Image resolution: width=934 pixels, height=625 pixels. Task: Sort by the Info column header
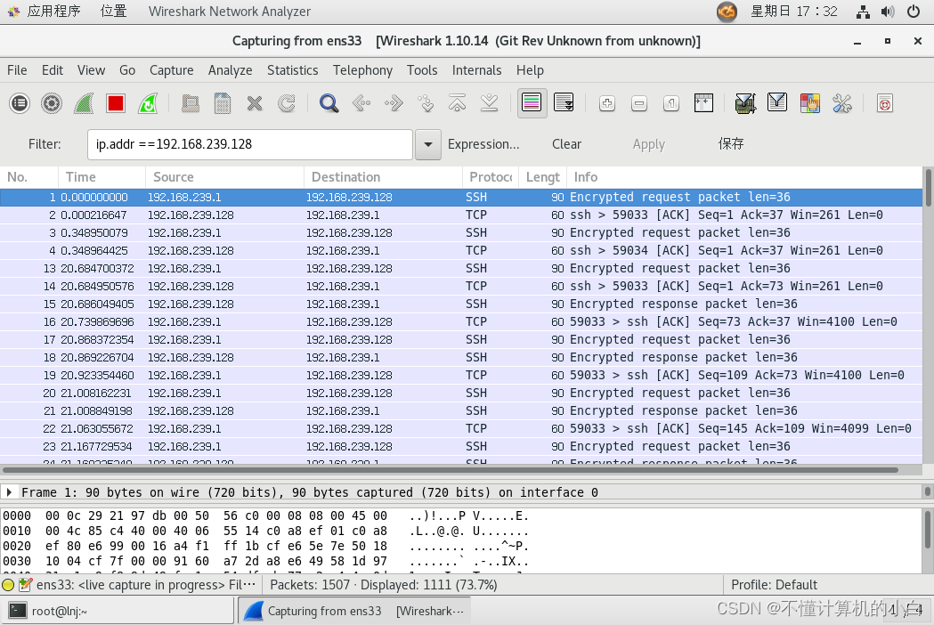pyautogui.click(x=744, y=177)
